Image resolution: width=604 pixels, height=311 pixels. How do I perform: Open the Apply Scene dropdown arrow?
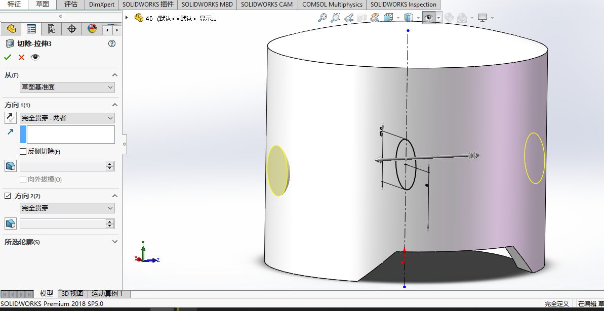(471, 18)
